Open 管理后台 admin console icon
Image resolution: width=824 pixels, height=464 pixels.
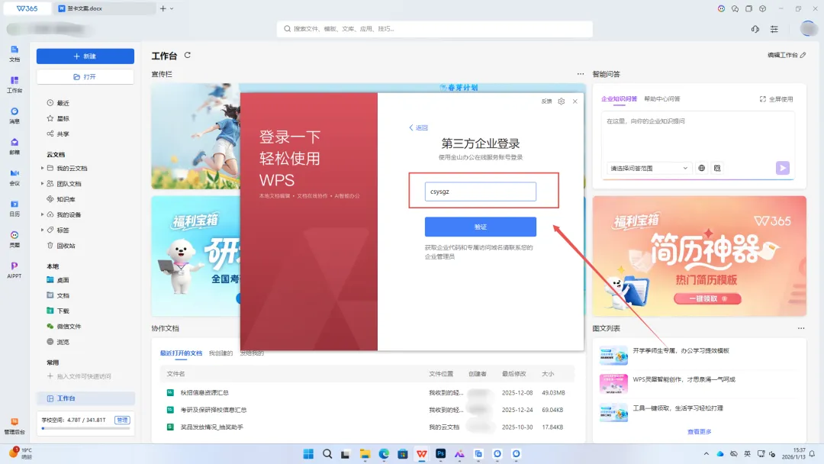tap(14, 426)
